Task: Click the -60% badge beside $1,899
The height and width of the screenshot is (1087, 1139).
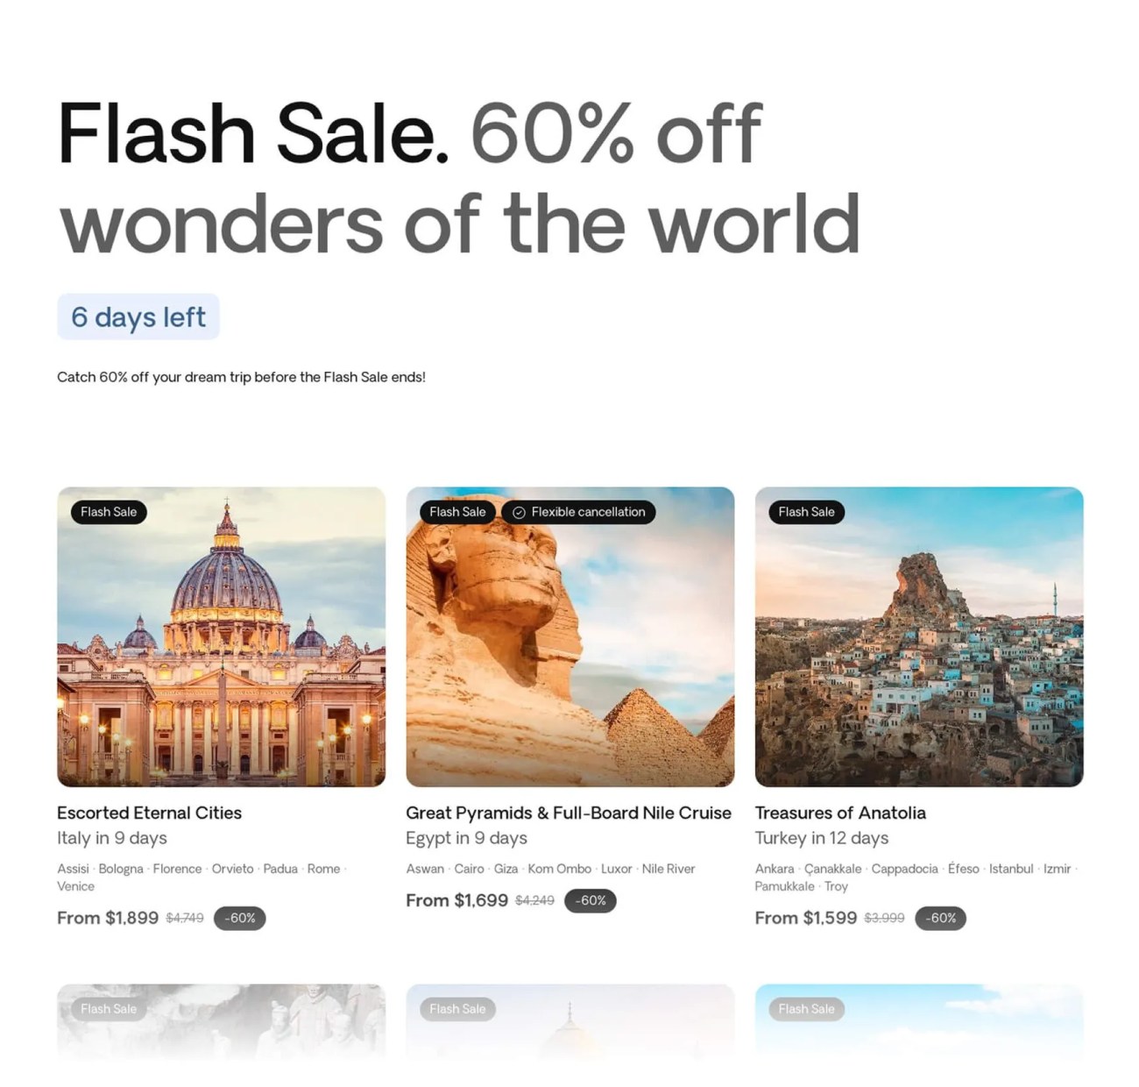Action: pos(239,918)
